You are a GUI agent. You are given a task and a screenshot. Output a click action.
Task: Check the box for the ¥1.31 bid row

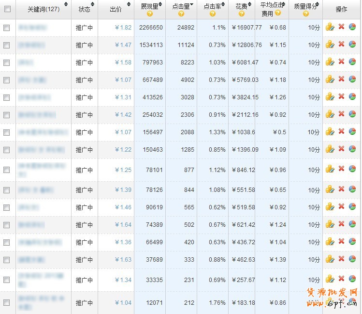[7, 97]
